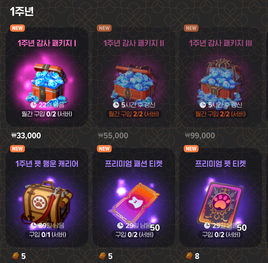The height and width of the screenshot is (263, 268).
Task: Select the 1주년 section heading
Action: pos(22,11)
